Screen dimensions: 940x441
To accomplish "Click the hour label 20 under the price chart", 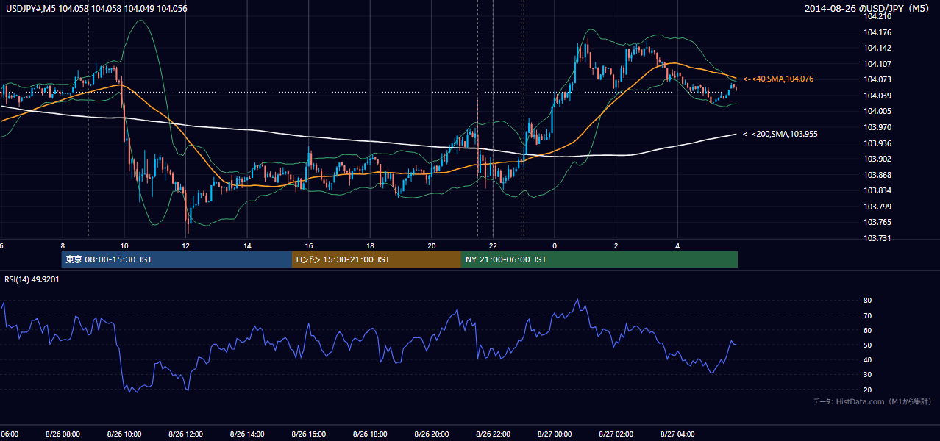I will tap(432, 246).
